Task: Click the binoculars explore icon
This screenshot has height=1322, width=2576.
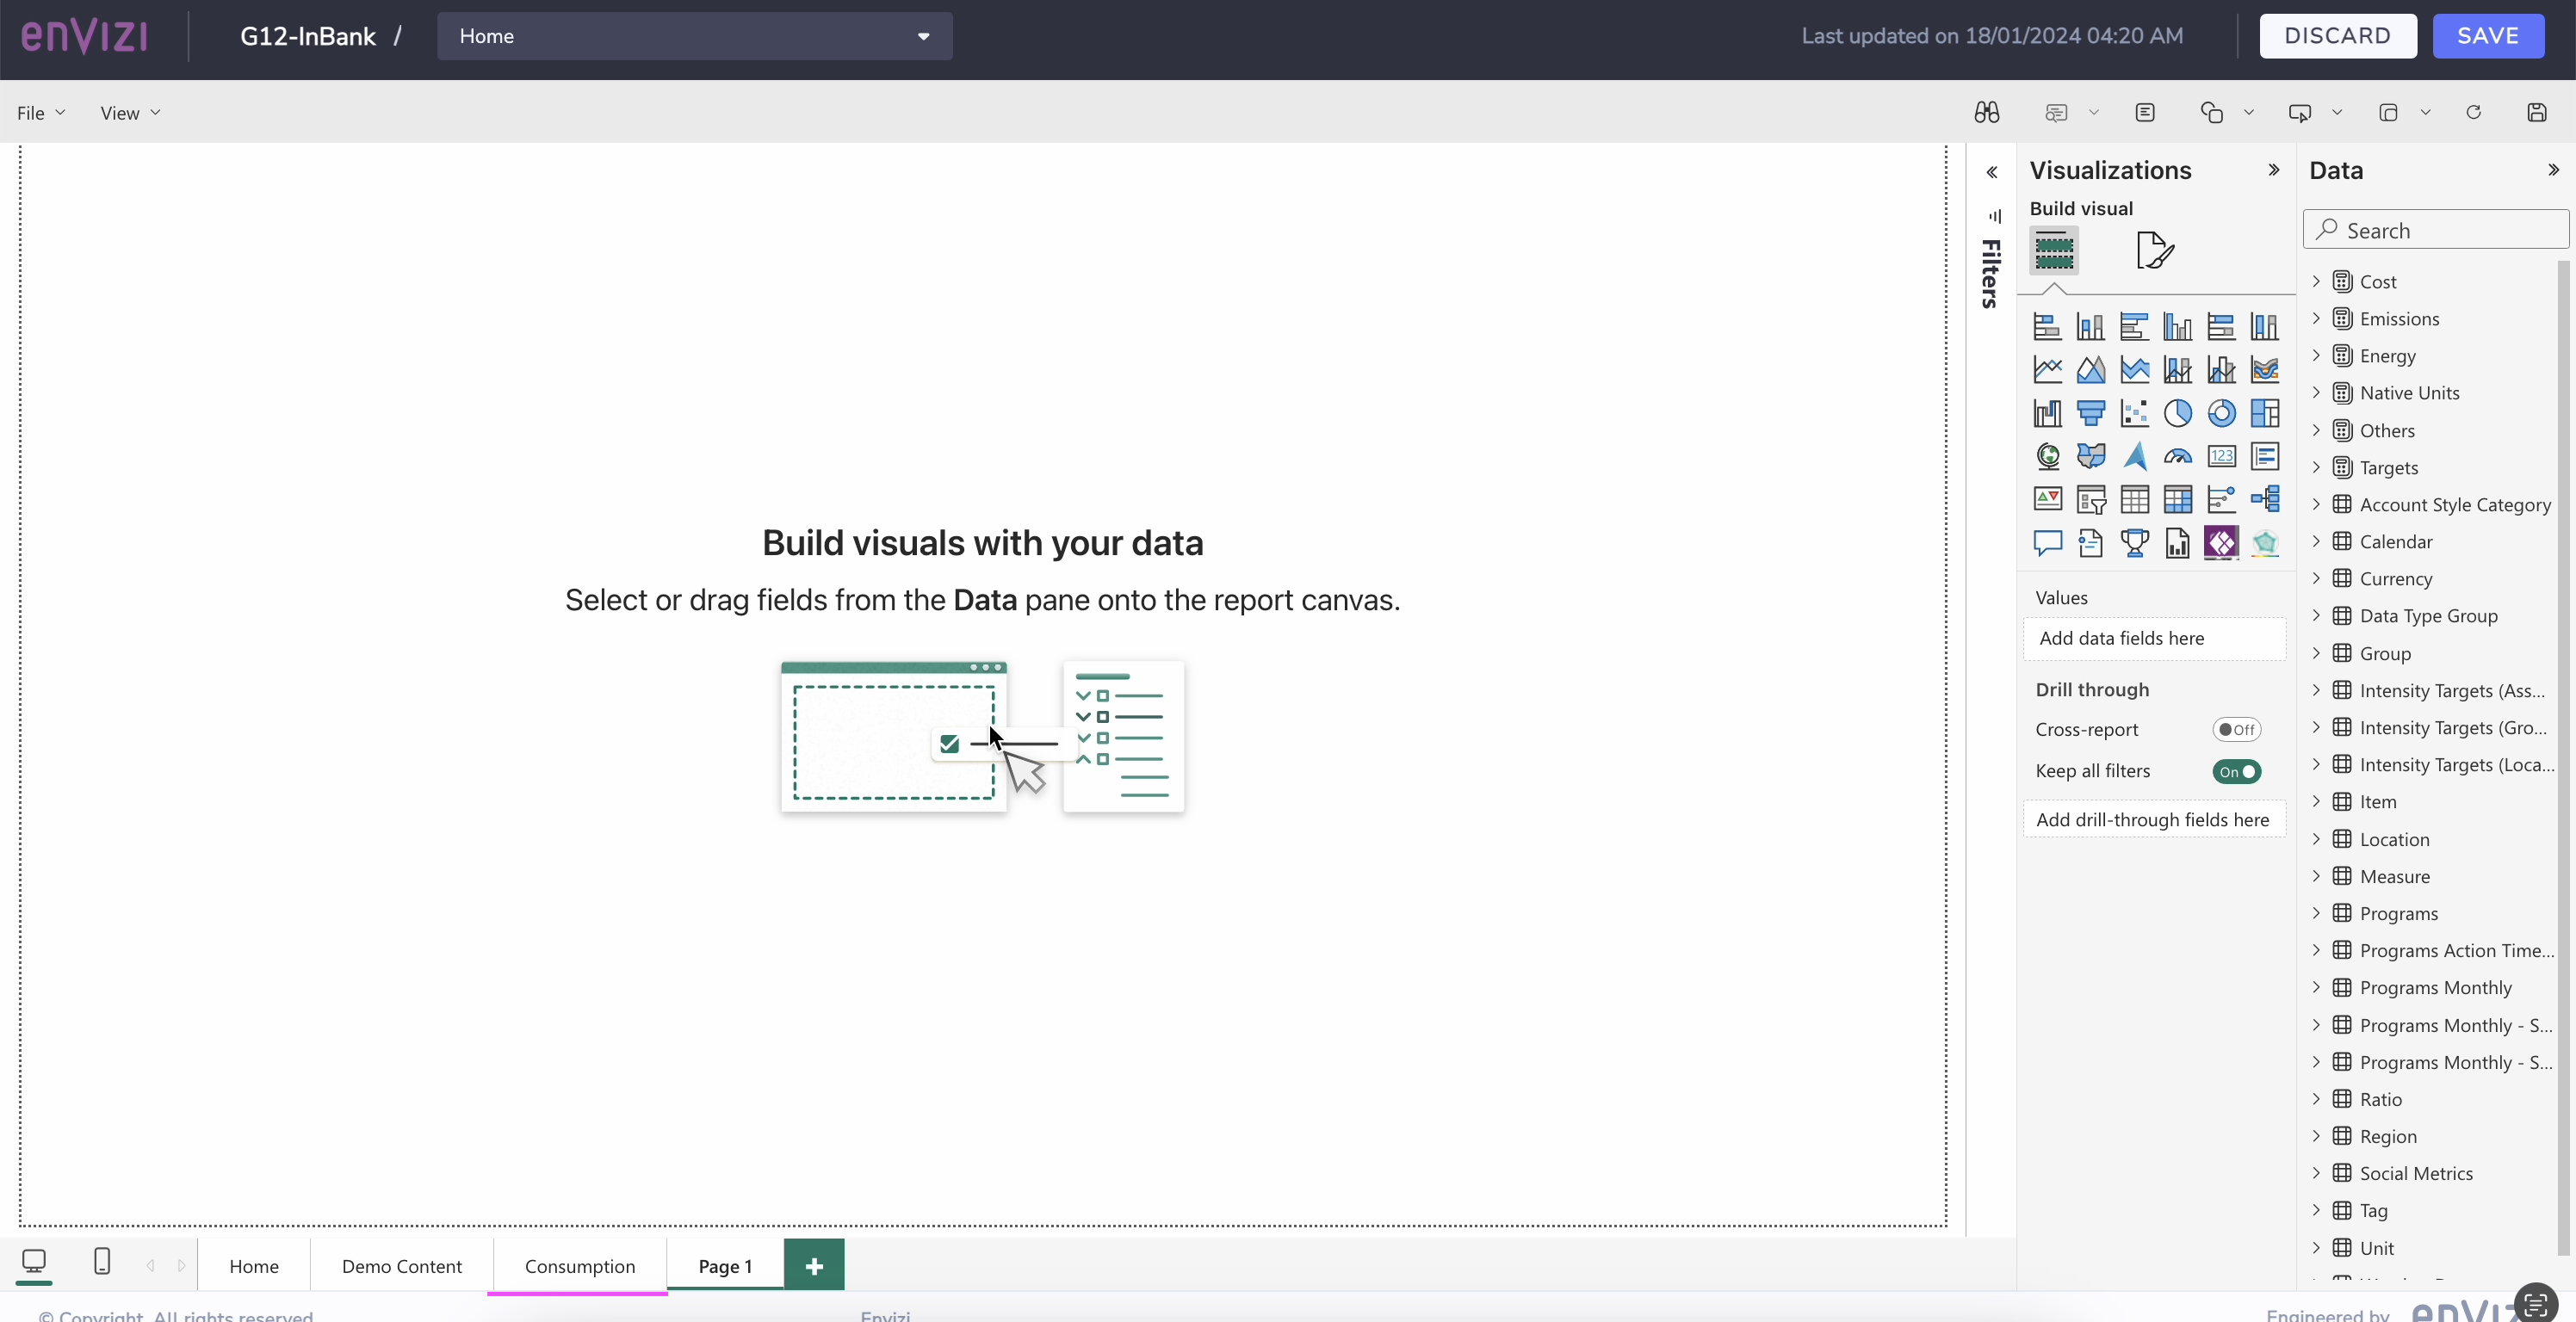Action: [1986, 113]
